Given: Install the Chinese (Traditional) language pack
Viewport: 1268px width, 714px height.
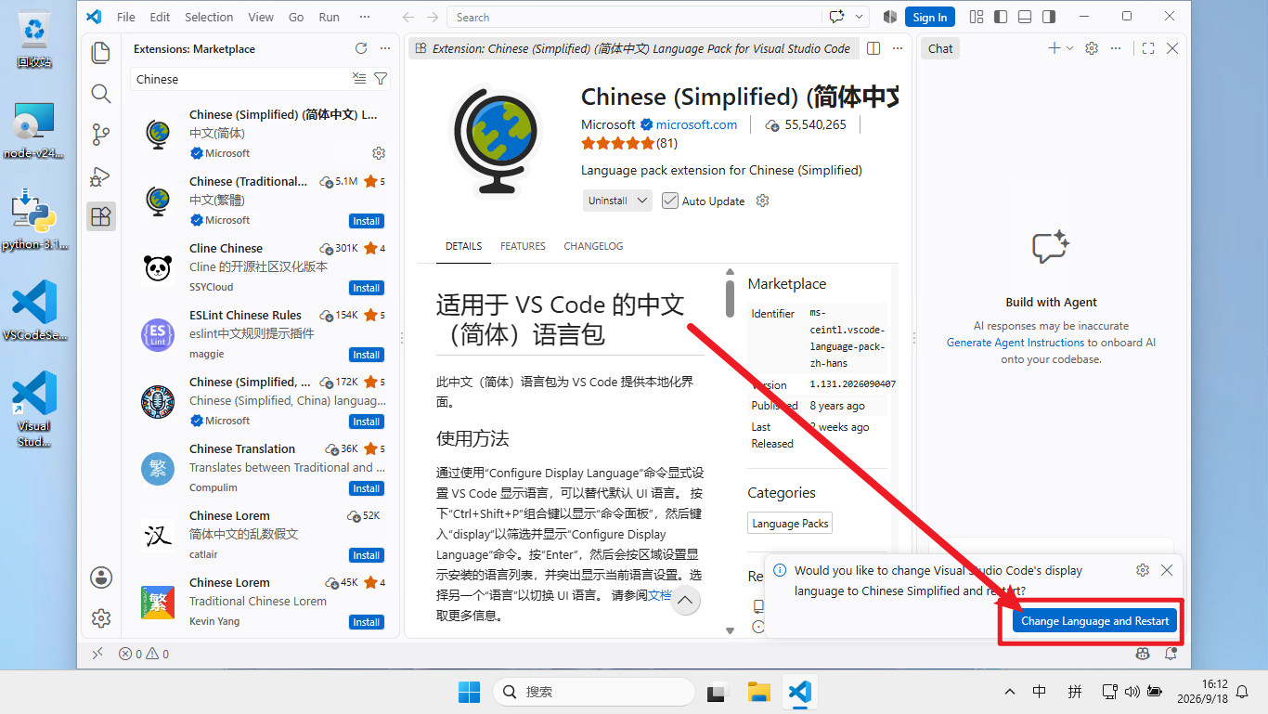Looking at the screenshot, I should [367, 221].
